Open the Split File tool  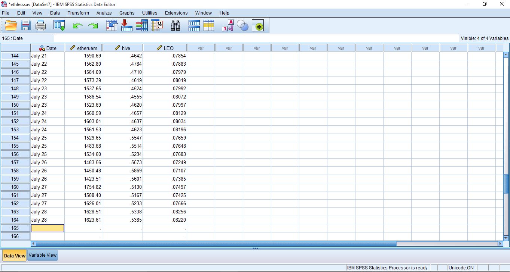click(x=194, y=26)
